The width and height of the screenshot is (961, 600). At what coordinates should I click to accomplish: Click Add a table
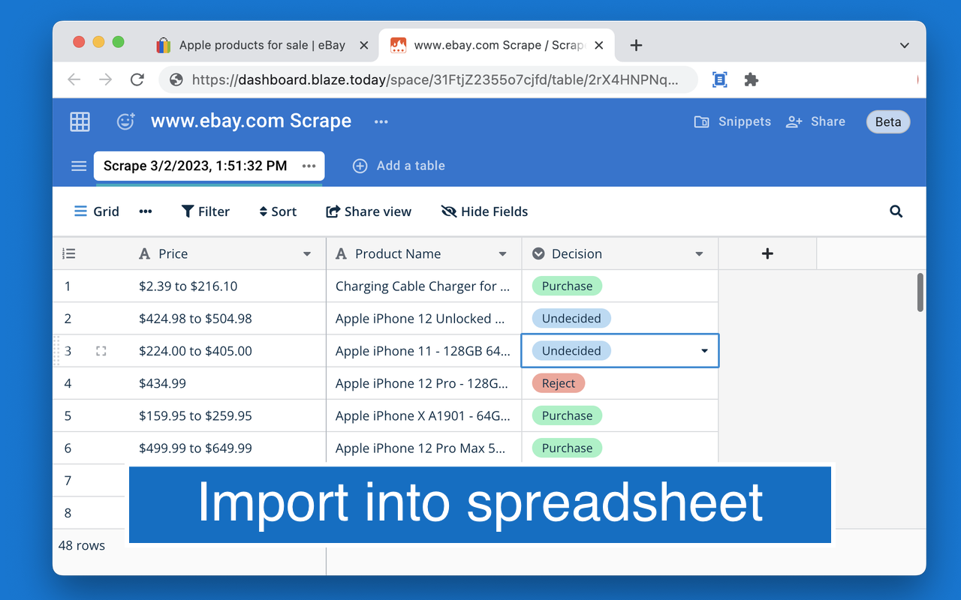pyautogui.click(x=399, y=166)
